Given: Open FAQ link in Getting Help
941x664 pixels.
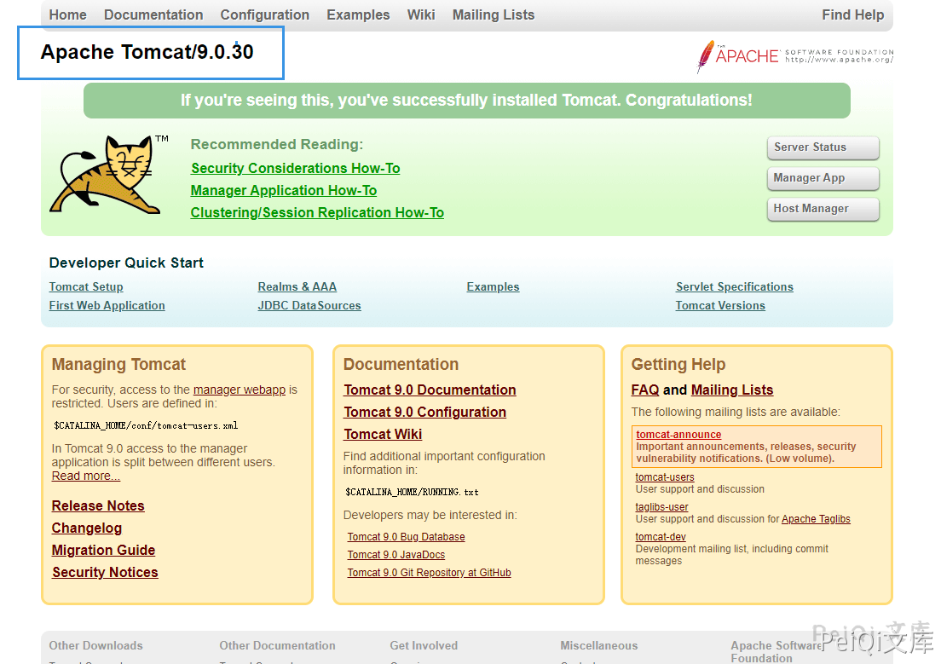Looking at the screenshot, I should pyautogui.click(x=645, y=390).
